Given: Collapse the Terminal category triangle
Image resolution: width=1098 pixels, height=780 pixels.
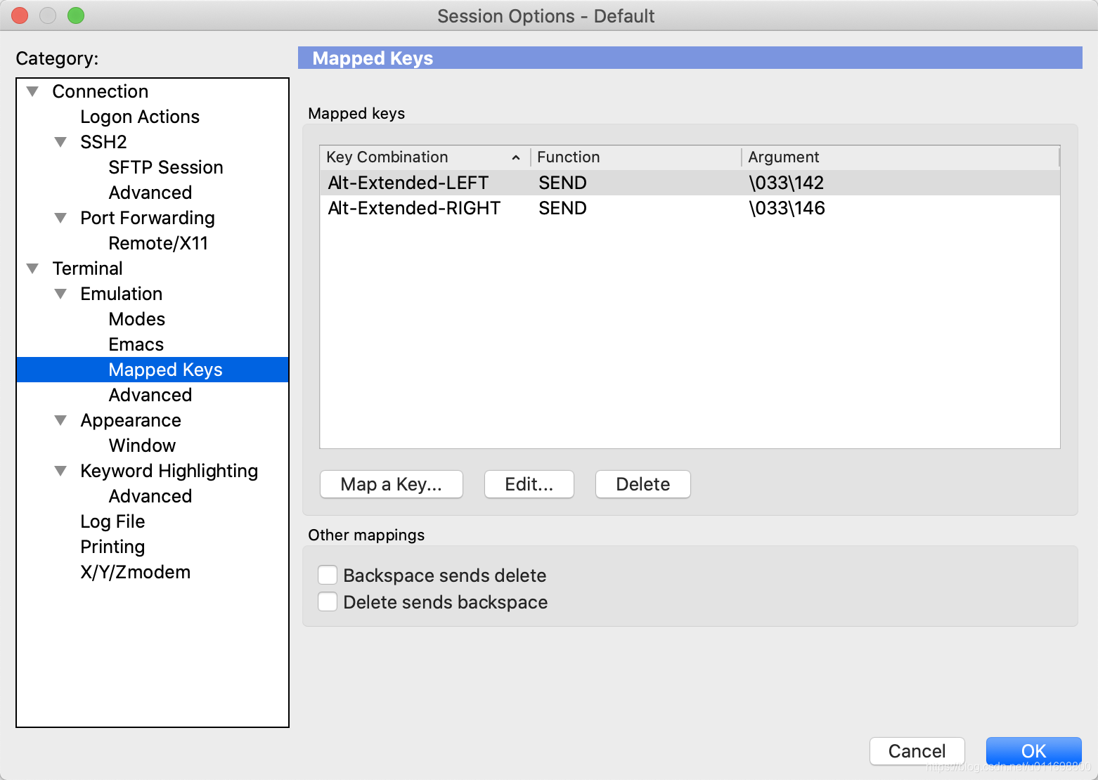Looking at the screenshot, I should [x=32, y=268].
